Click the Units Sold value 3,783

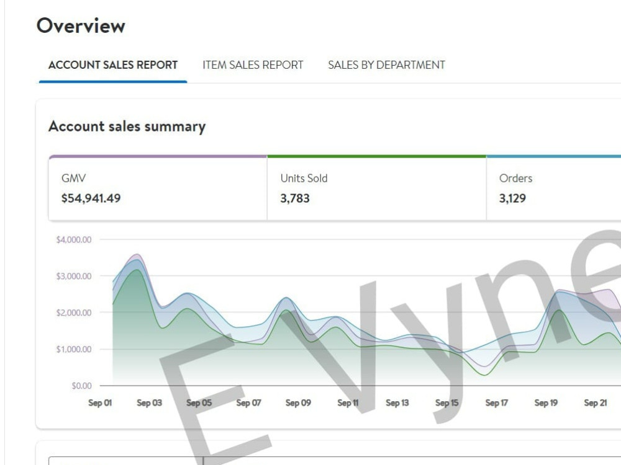click(294, 198)
